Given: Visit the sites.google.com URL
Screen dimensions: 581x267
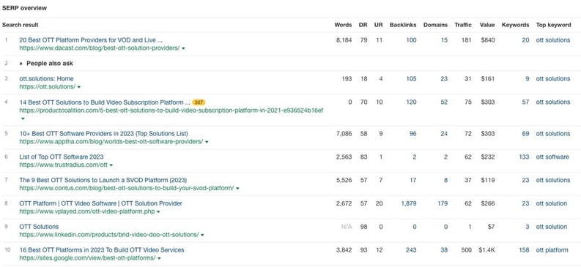Looking at the screenshot, I should point(87,258).
